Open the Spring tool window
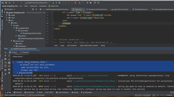The width and height of the screenshot is (174, 97). [75, 92]
